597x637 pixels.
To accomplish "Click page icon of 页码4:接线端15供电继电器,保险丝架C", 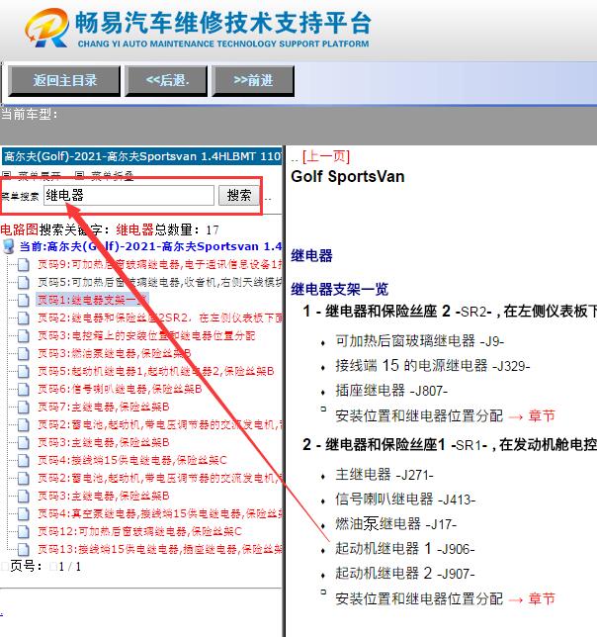I will [24, 460].
